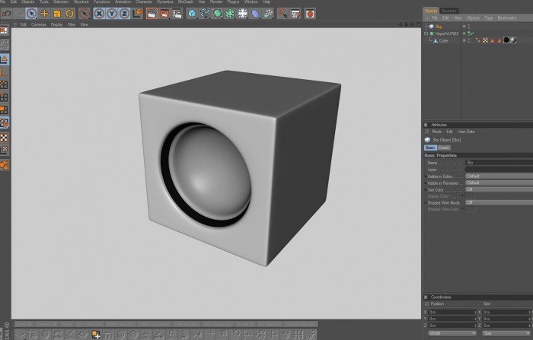This screenshot has width=533, height=340.
Task: Toggle the Z axis lock
Action: [x=124, y=14]
